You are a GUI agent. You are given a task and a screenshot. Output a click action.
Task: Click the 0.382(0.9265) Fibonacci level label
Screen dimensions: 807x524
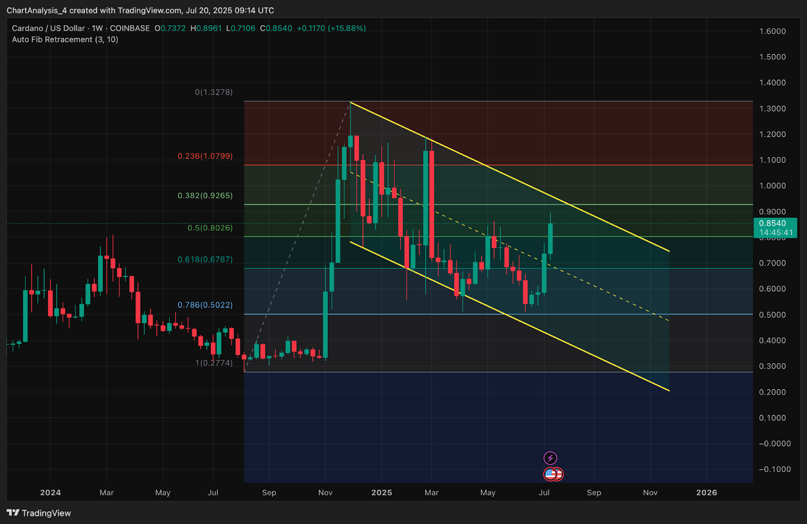coord(205,196)
